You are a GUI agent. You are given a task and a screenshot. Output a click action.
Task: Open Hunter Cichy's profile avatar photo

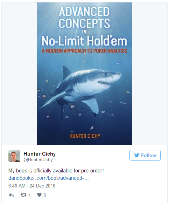(x=14, y=156)
